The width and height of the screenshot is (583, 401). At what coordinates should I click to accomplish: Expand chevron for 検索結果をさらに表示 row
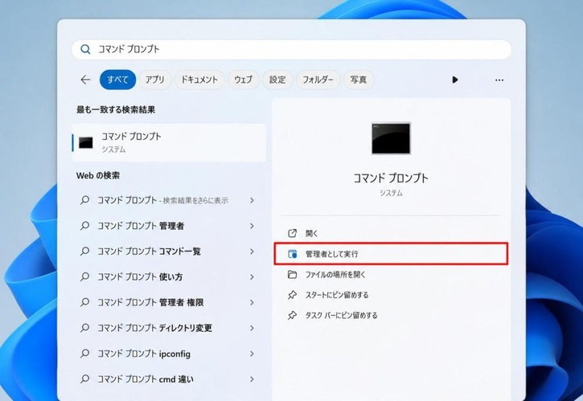(x=252, y=200)
